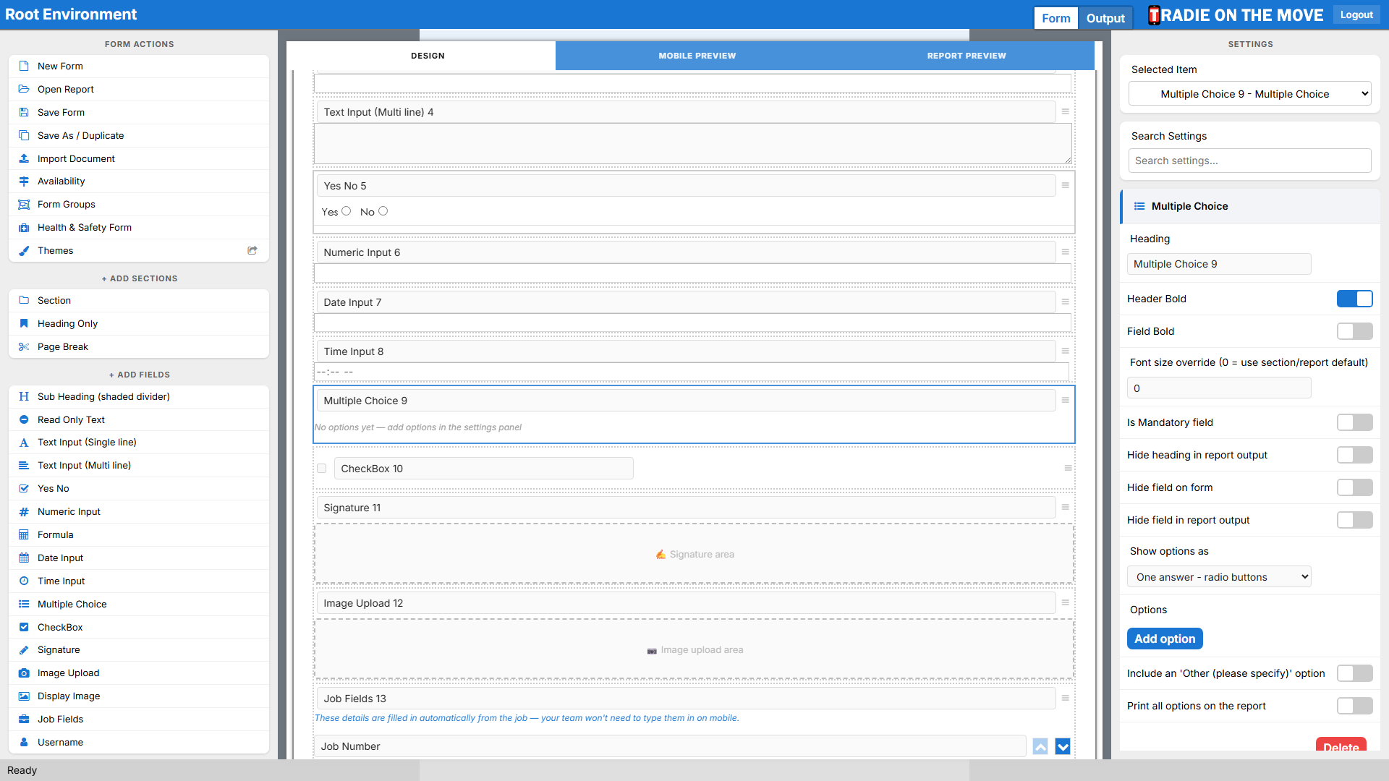The width and height of the screenshot is (1389, 781).
Task: Click the Logout button
Action: tap(1356, 14)
